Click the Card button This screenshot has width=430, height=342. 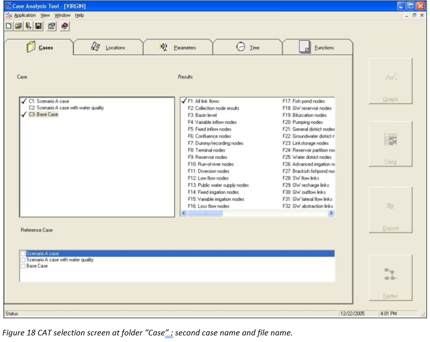point(390,144)
